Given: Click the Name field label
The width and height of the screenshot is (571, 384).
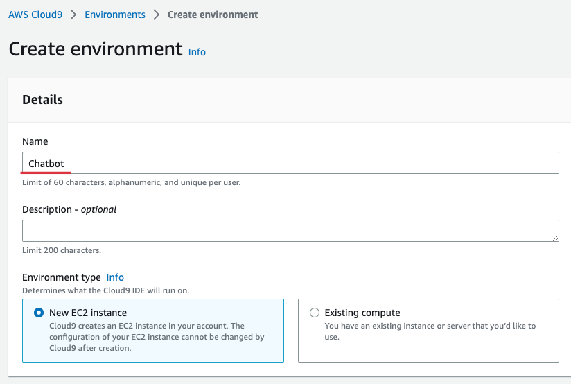Looking at the screenshot, I should click(x=35, y=141).
